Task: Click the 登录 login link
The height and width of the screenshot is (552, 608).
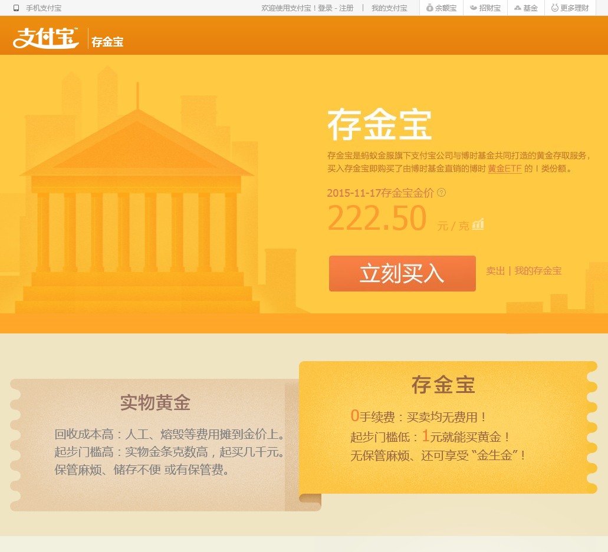Action: coord(325,8)
